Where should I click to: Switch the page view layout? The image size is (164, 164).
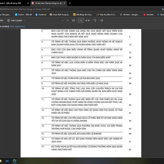point(102,20)
